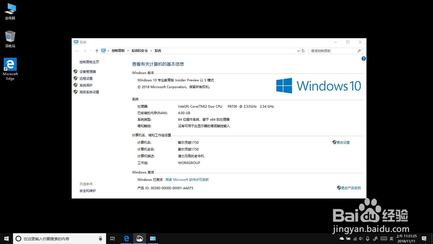433x244 pixels.
Task: Go forward with the forward arrow
Action: [x=85, y=51]
